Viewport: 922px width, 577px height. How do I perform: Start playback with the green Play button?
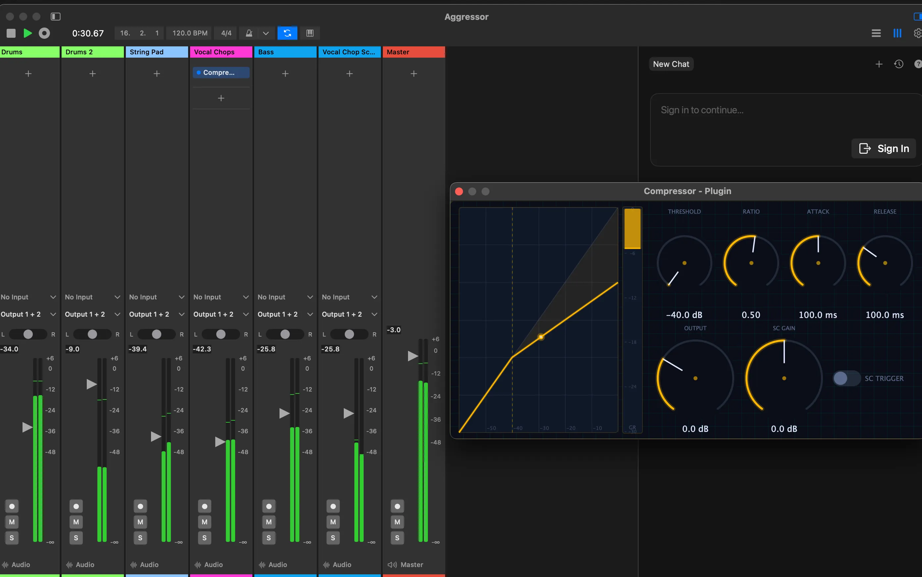(x=27, y=33)
